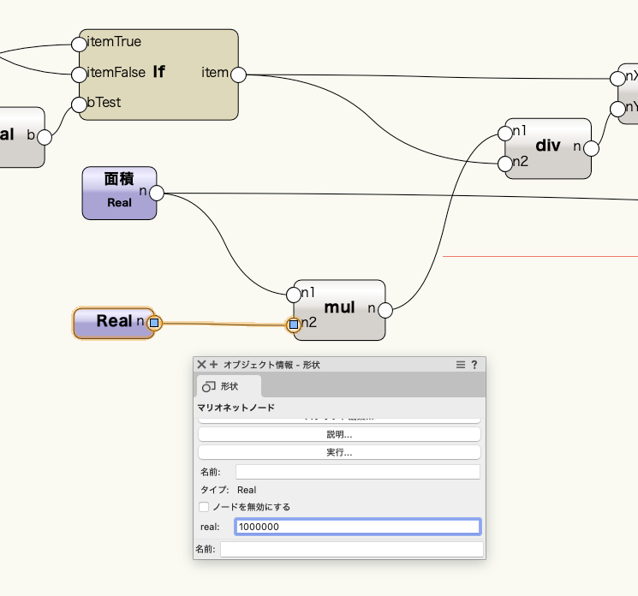This screenshot has width=638, height=596.
Task: Click the node 名前 field below マリオネットノード
Action: [357, 472]
